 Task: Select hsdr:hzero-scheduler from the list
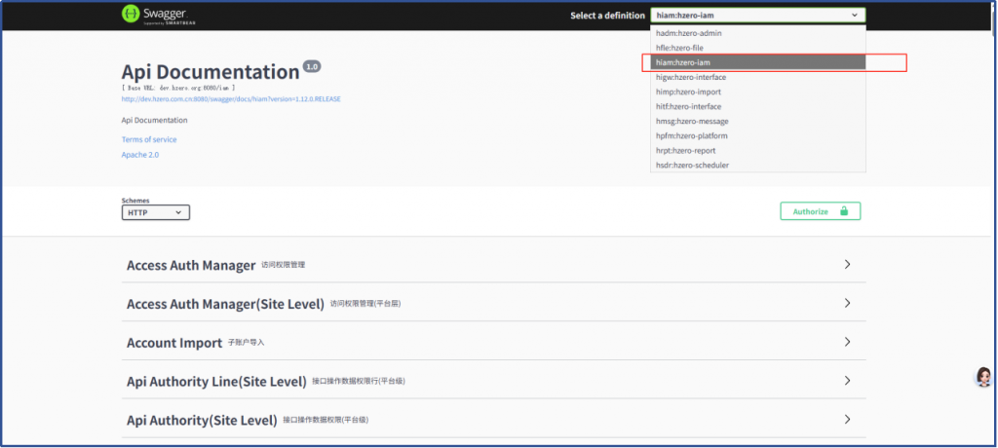[692, 165]
